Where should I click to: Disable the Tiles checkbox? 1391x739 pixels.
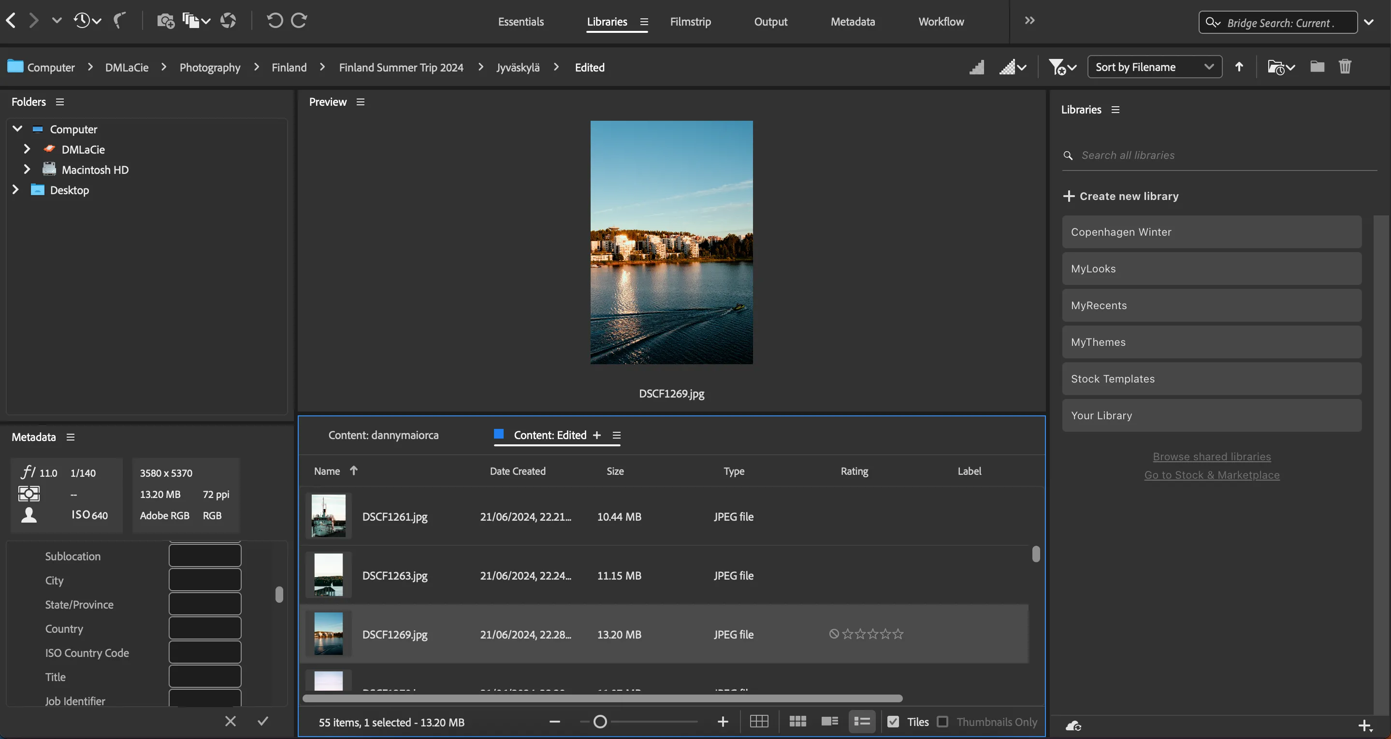(x=894, y=721)
